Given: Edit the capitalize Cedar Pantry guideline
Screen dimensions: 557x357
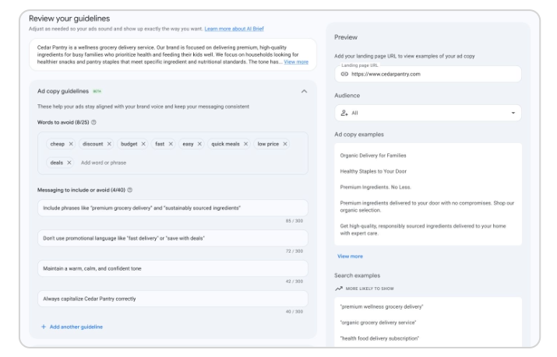Looking at the screenshot, I should click(173, 299).
